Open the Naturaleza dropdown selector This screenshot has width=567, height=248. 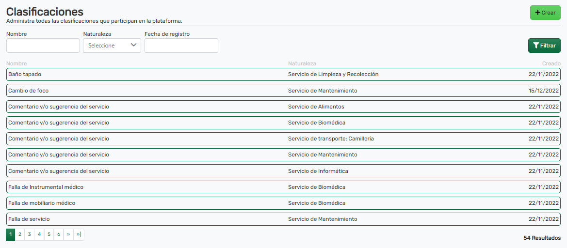click(x=112, y=46)
